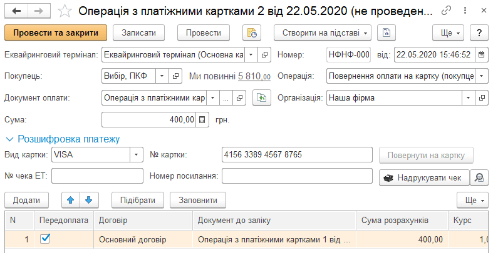Click Заповнити button
The image size is (493, 253).
198,200
